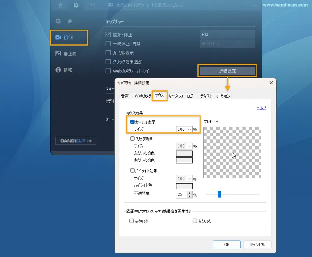
Task: Toggle the クリック効果追加 checkbox
Action: pos(108,62)
